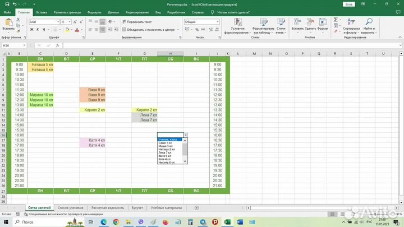Switch to the Разметка страницы tab
The height and width of the screenshot is (227, 404).
67,12
